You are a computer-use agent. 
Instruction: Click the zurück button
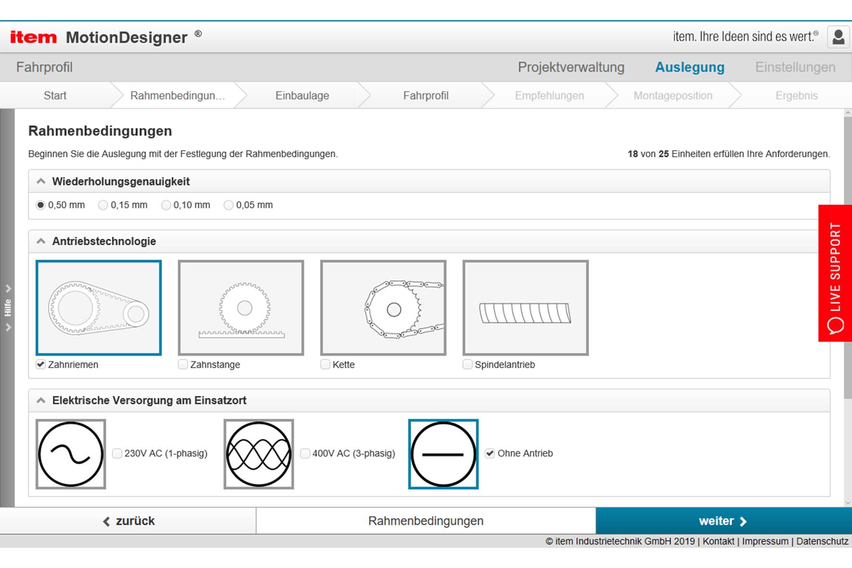click(128, 521)
